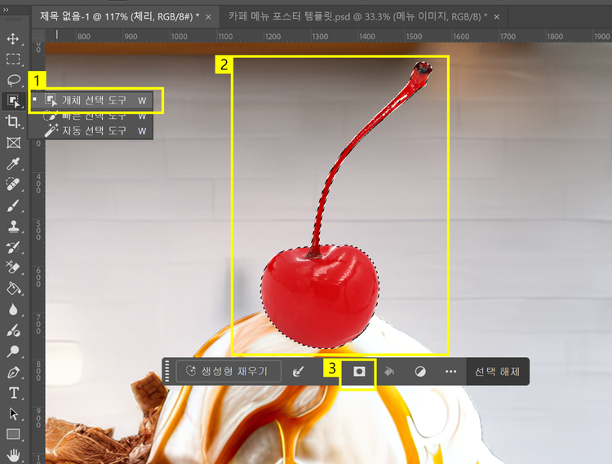Click the 선택 해제 button

pos(497,372)
